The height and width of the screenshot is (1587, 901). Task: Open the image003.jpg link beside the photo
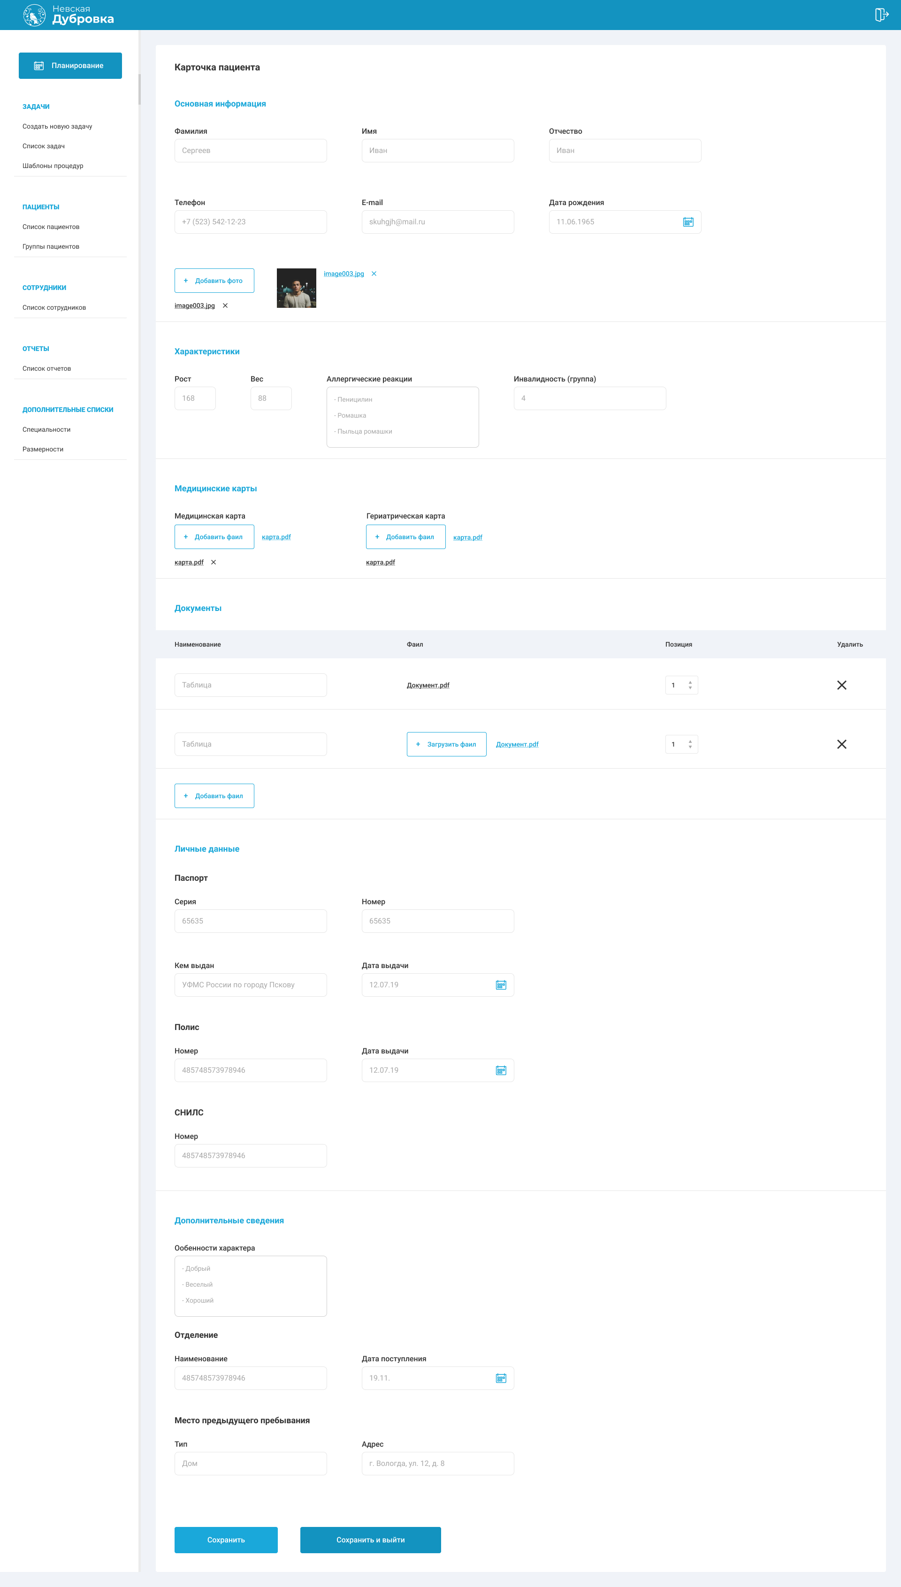(x=344, y=274)
